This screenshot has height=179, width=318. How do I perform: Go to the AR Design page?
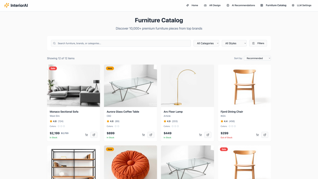(x=212, y=5)
